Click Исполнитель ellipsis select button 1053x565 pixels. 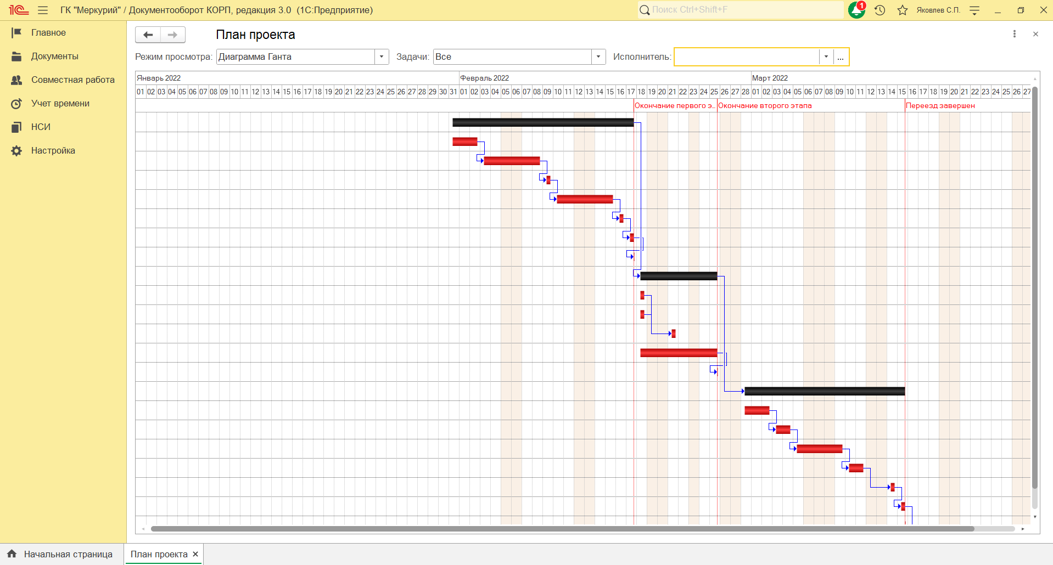point(841,56)
